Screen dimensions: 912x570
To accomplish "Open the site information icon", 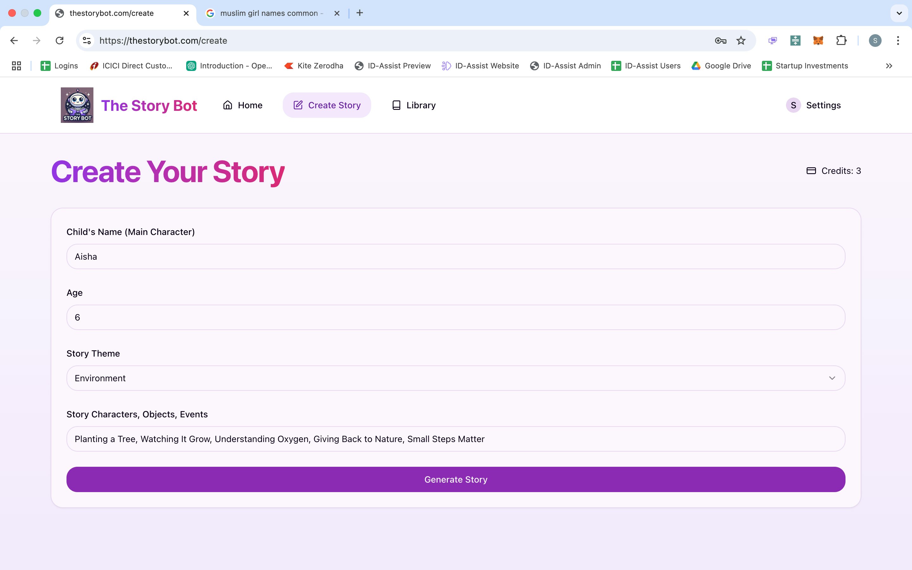I will click(87, 41).
